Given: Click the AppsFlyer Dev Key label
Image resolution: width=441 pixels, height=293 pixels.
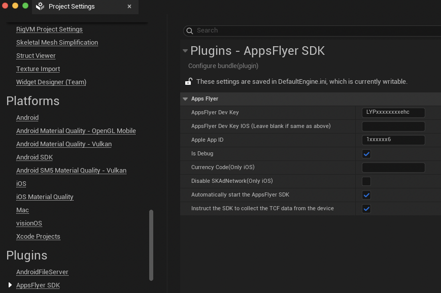Looking at the screenshot, I should (215, 113).
